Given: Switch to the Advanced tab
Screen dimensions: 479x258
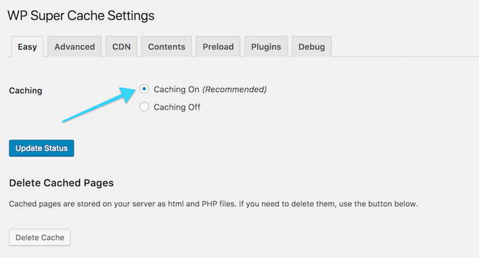Looking at the screenshot, I should (x=74, y=47).
